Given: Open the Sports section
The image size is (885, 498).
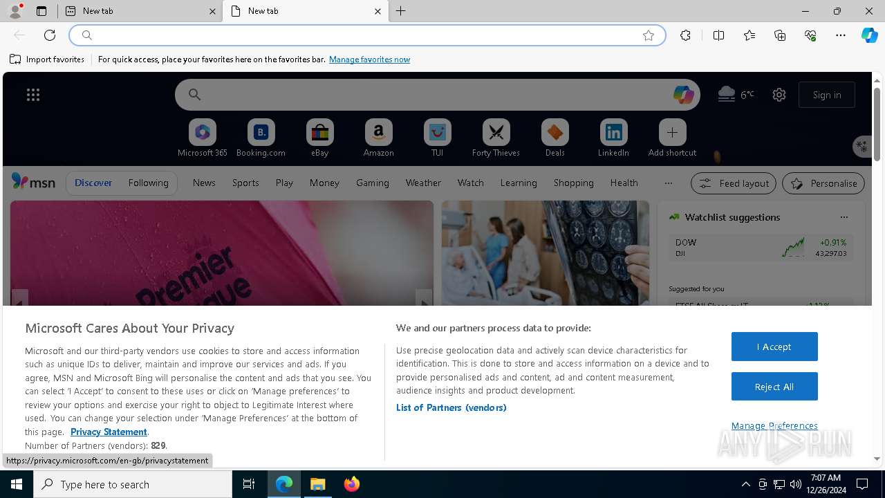Looking at the screenshot, I should point(245,183).
